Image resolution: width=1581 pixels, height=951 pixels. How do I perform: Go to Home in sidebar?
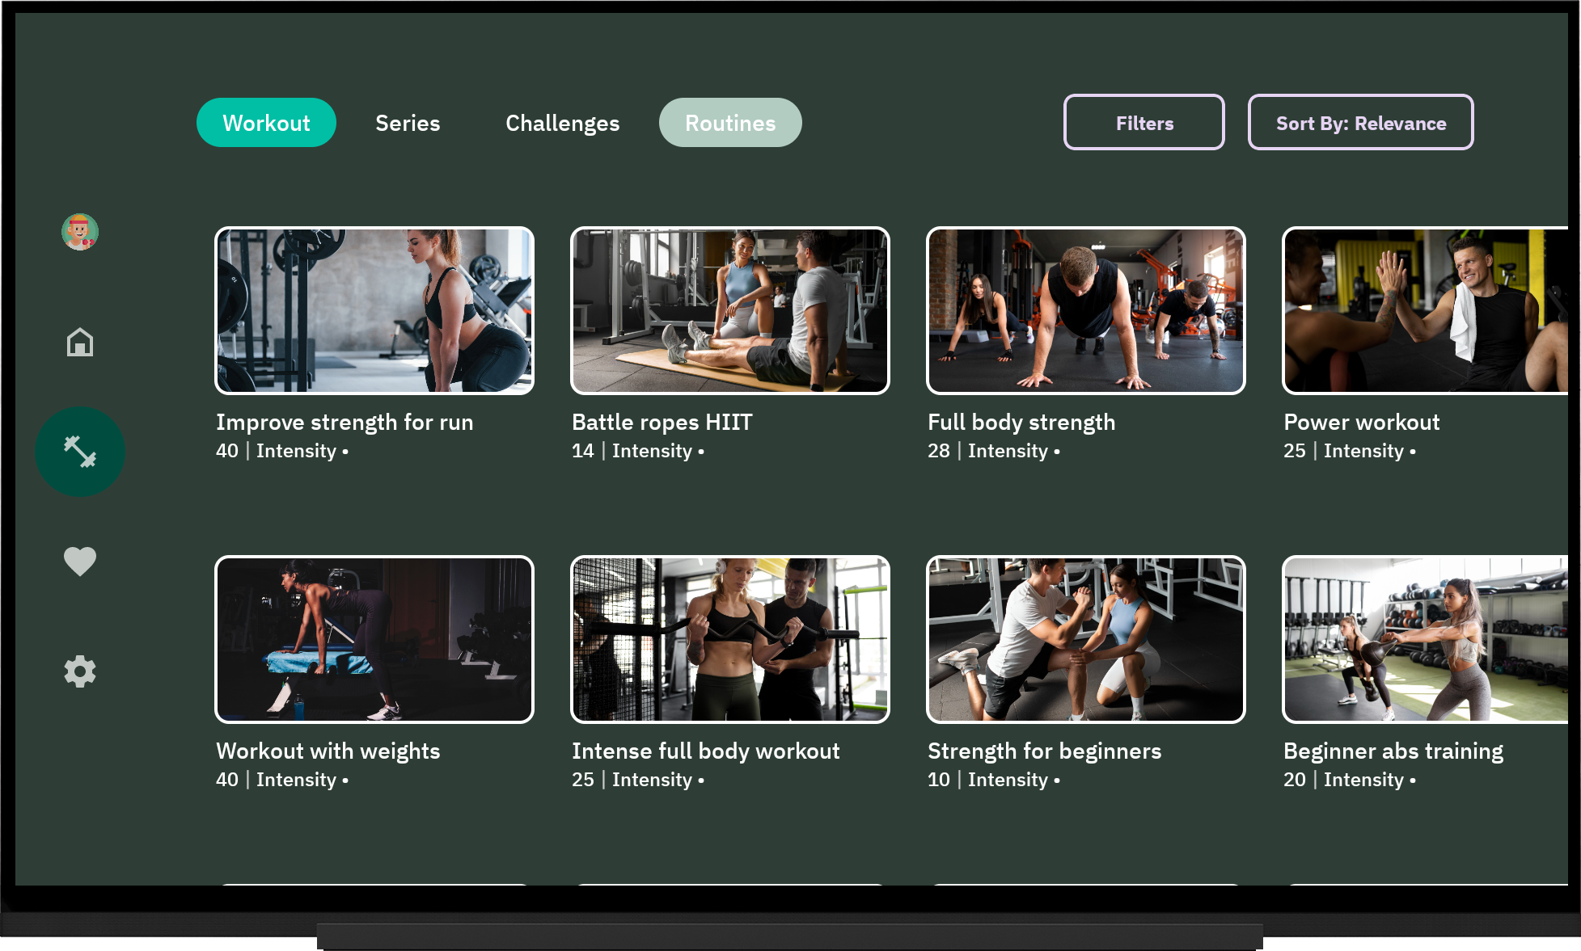(80, 342)
